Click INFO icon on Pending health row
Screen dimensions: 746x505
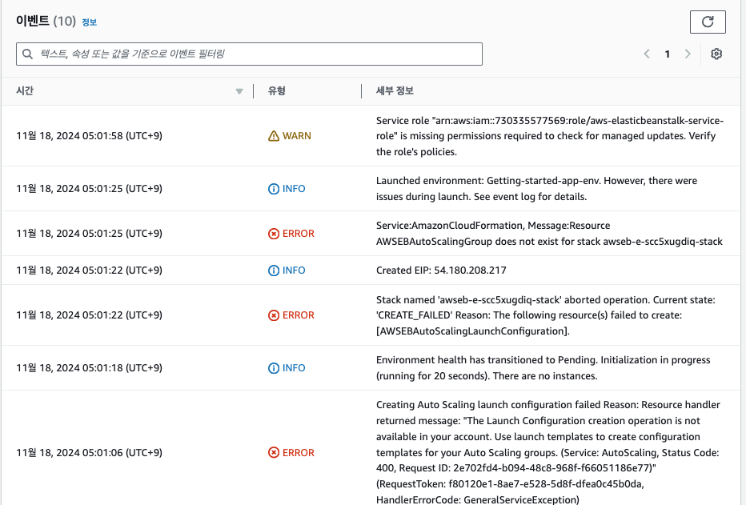[x=274, y=368]
